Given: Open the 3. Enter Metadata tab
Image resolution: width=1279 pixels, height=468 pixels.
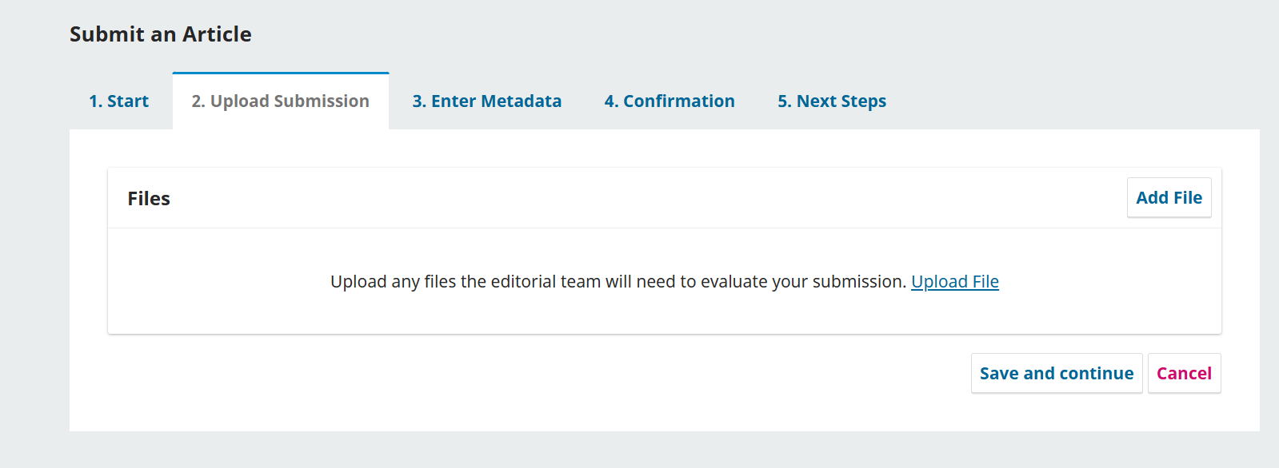Looking at the screenshot, I should [x=486, y=101].
